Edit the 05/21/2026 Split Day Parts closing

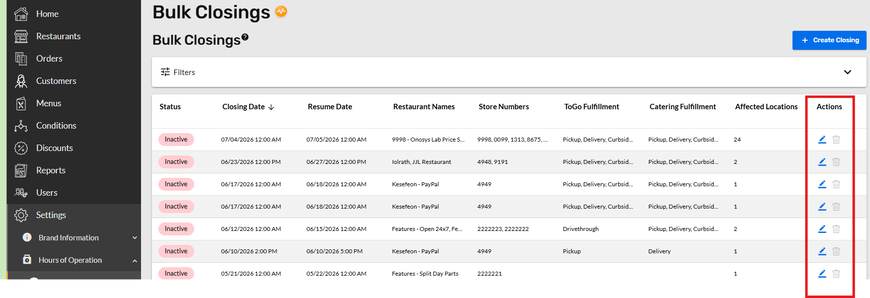[822, 274]
